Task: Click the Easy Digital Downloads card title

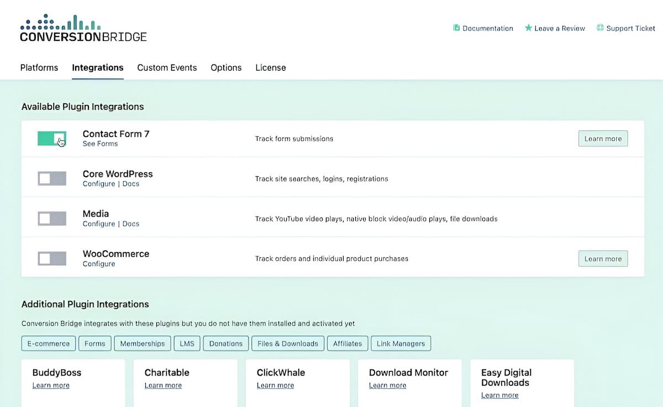Action: click(x=506, y=378)
